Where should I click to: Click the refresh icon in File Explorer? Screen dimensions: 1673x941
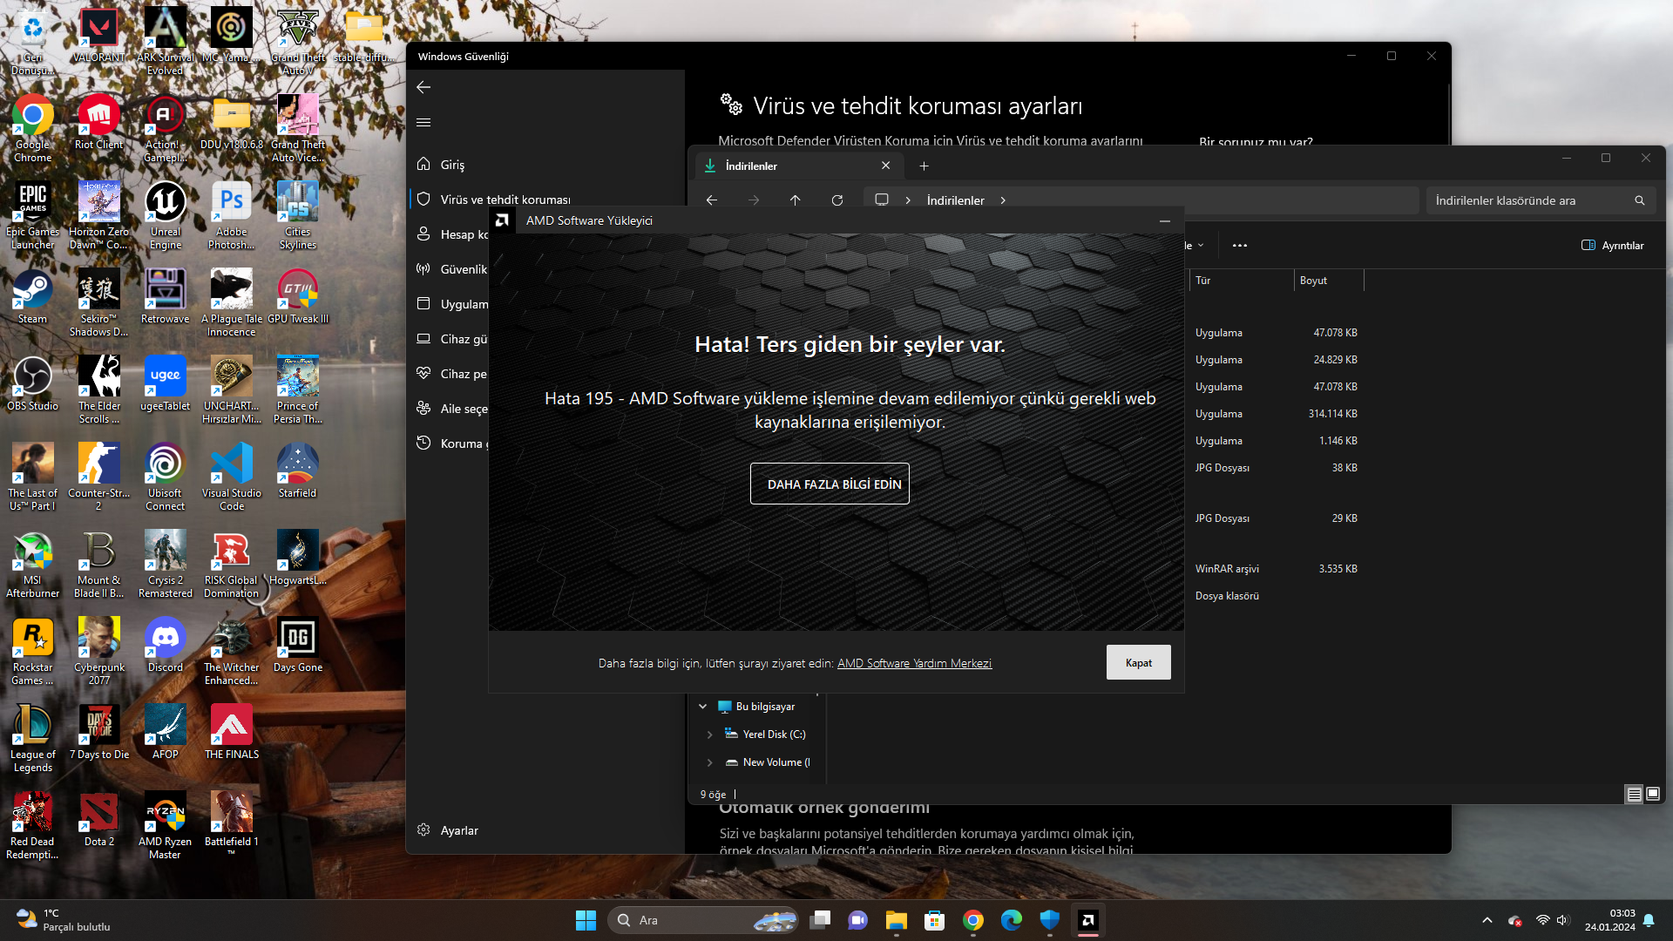click(x=836, y=200)
